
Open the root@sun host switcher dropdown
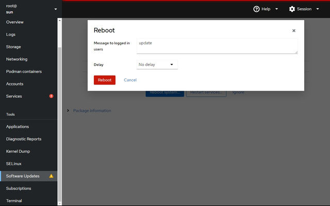click(56, 9)
